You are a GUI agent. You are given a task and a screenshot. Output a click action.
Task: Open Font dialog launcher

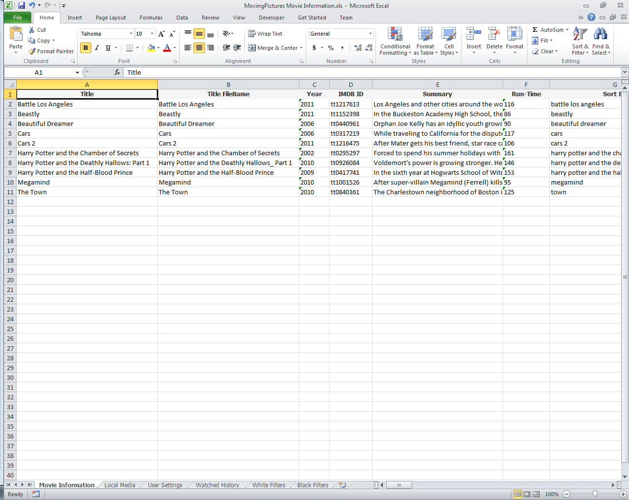[175, 62]
